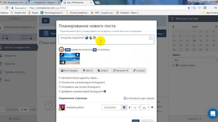The width and height of the screenshot is (218, 122).
Task: Go to previous month in calendar
Action: (173, 26)
